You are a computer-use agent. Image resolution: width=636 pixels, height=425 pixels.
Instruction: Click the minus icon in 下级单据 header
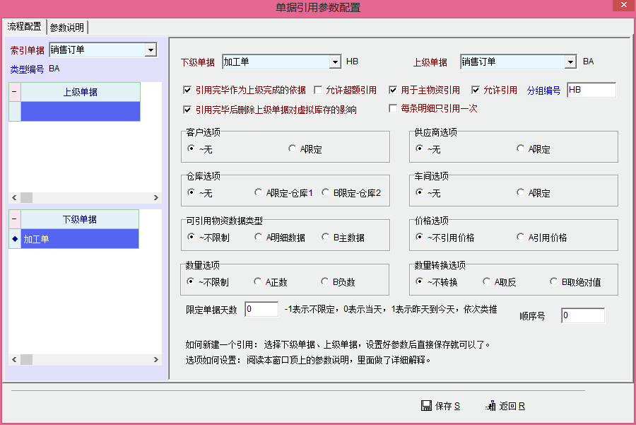pyautogui.click(x=14, y=219)
